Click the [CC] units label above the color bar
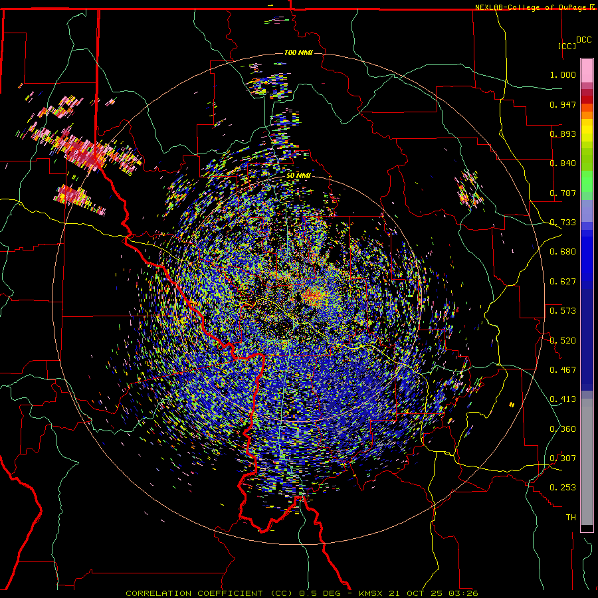 coord(567,46)
